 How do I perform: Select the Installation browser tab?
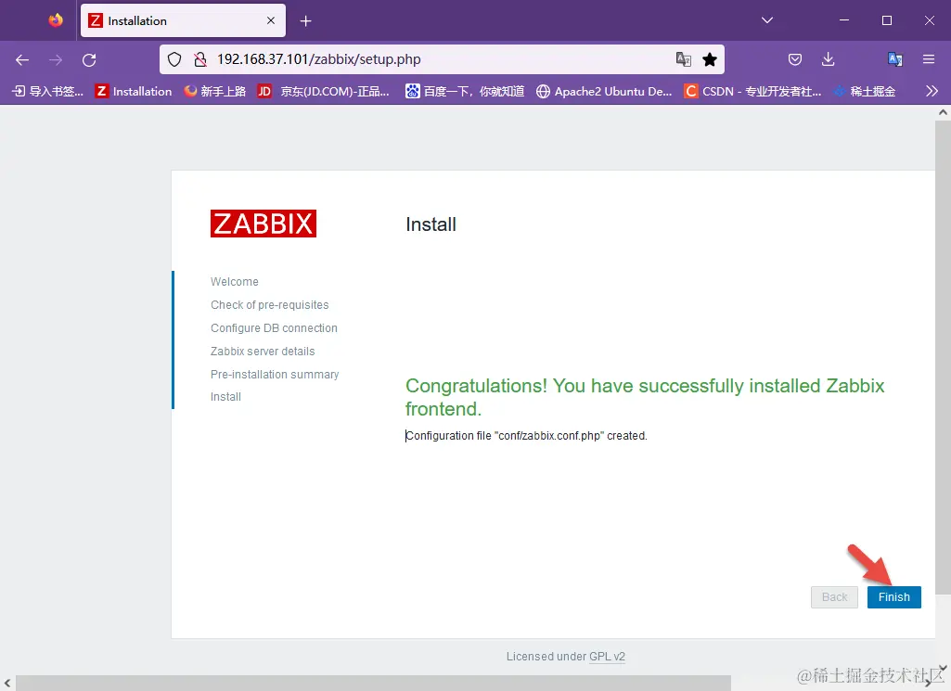click(183, 20)
